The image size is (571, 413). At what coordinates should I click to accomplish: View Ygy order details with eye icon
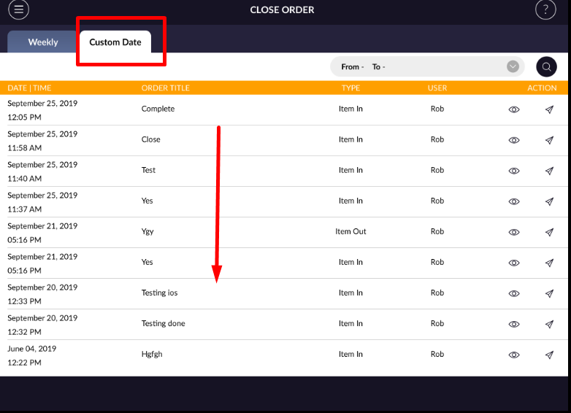coord(514,232)
